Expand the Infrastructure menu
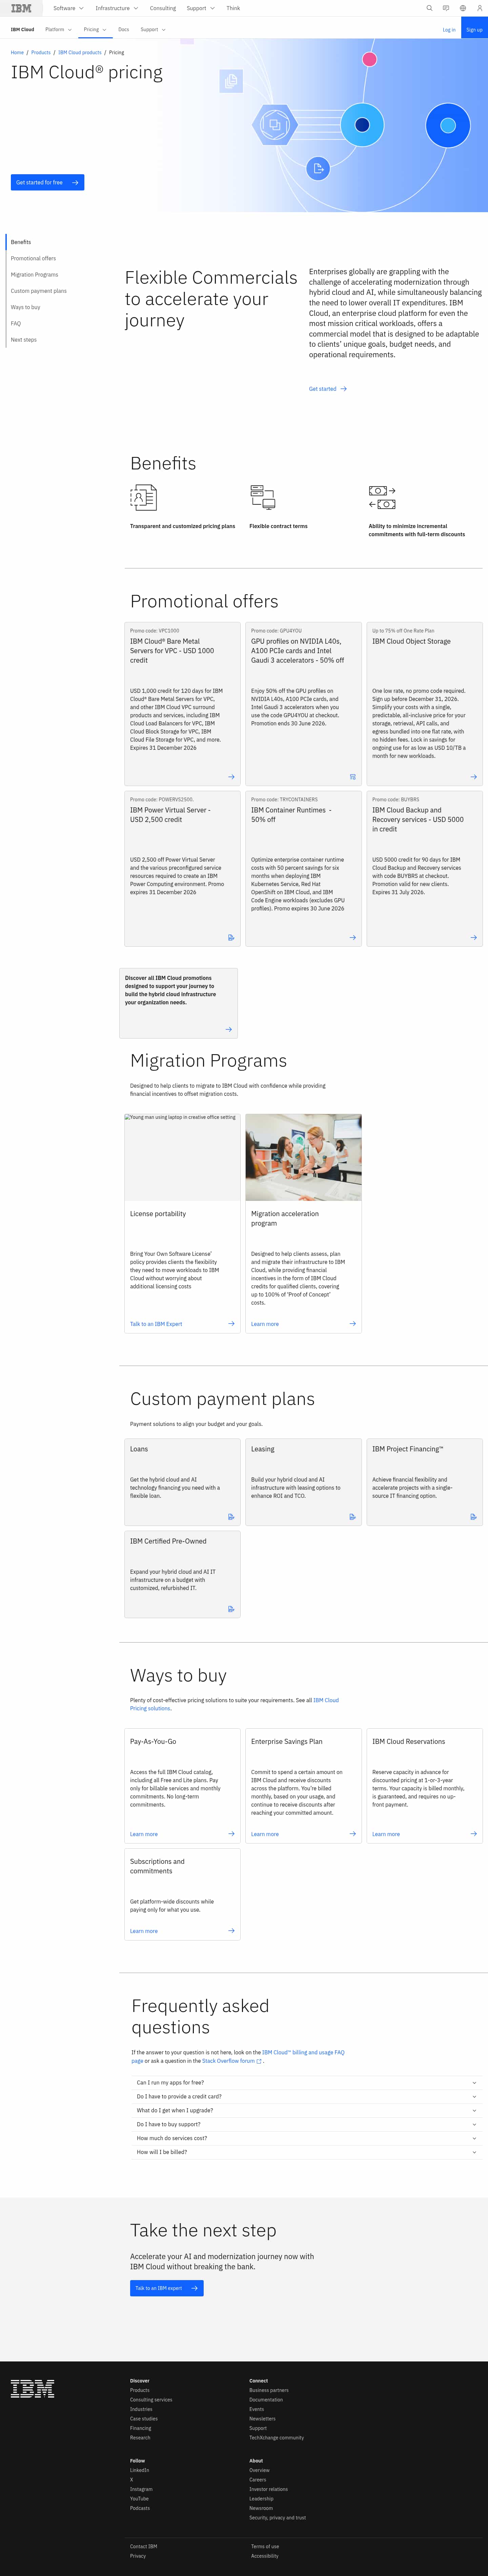 click(117, 8)
